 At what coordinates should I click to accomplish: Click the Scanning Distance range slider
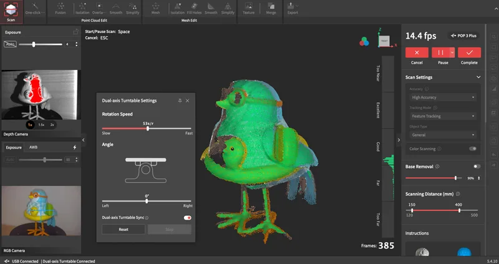[x=442, y=210]
